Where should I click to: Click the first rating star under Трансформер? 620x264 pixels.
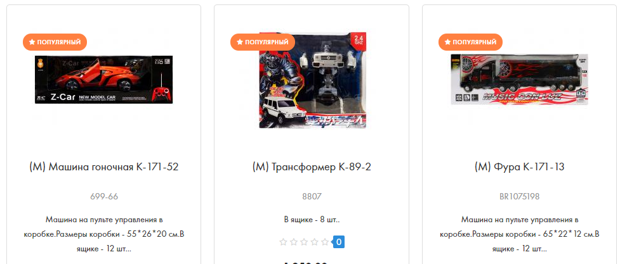pyautogui.click(x=283, y=242)
